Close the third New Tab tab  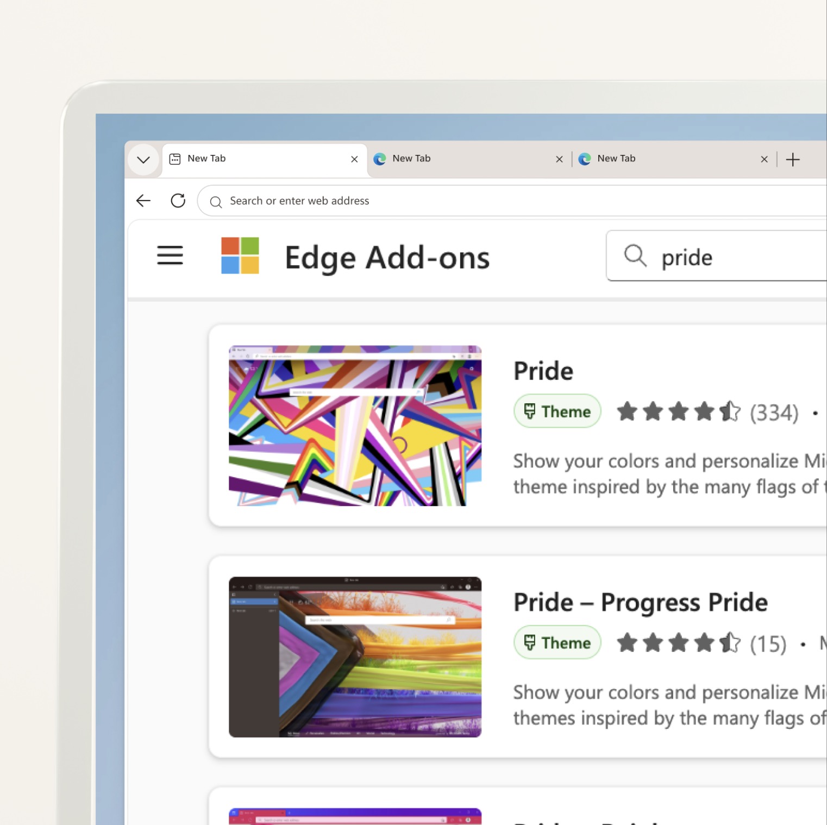[764, 159]
